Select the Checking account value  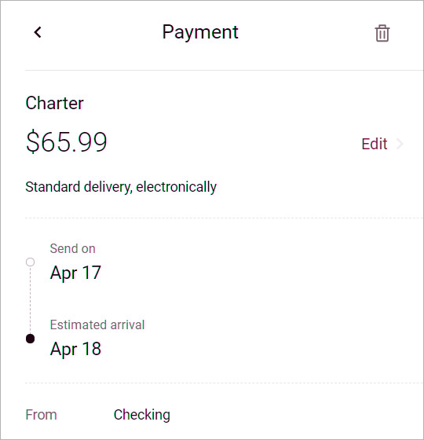pos(142,415)
